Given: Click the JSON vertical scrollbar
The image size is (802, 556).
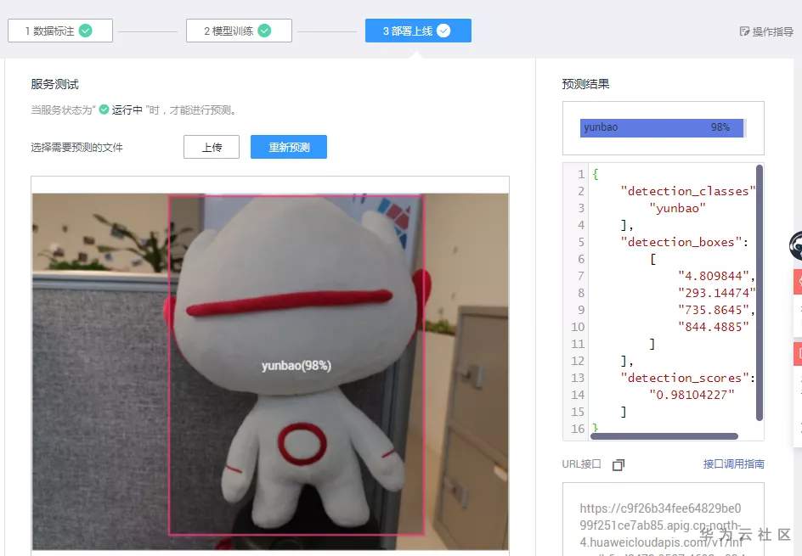Looking at the screenshot, I should pos(759,292).
